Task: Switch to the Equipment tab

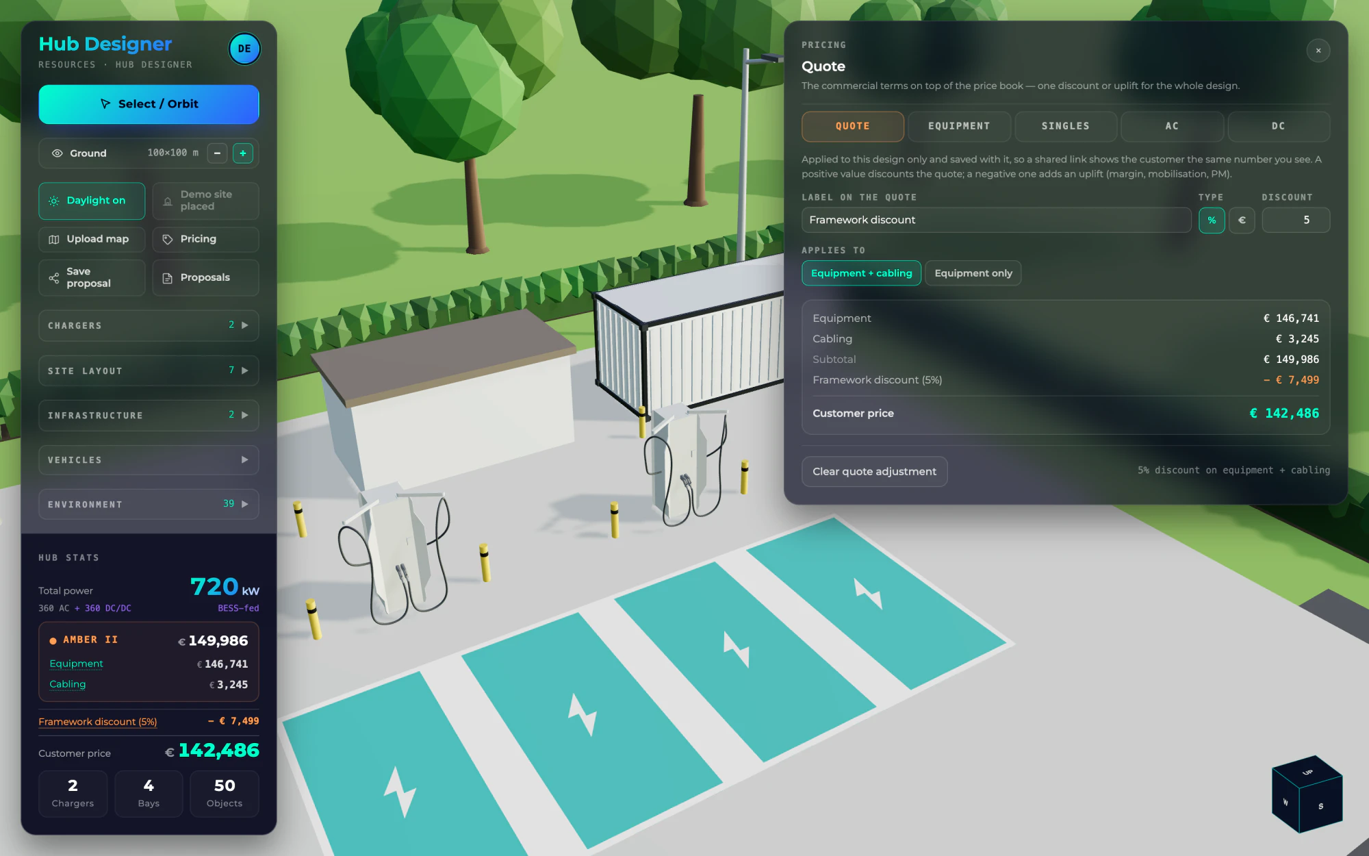Action: (x=959, y=126)
